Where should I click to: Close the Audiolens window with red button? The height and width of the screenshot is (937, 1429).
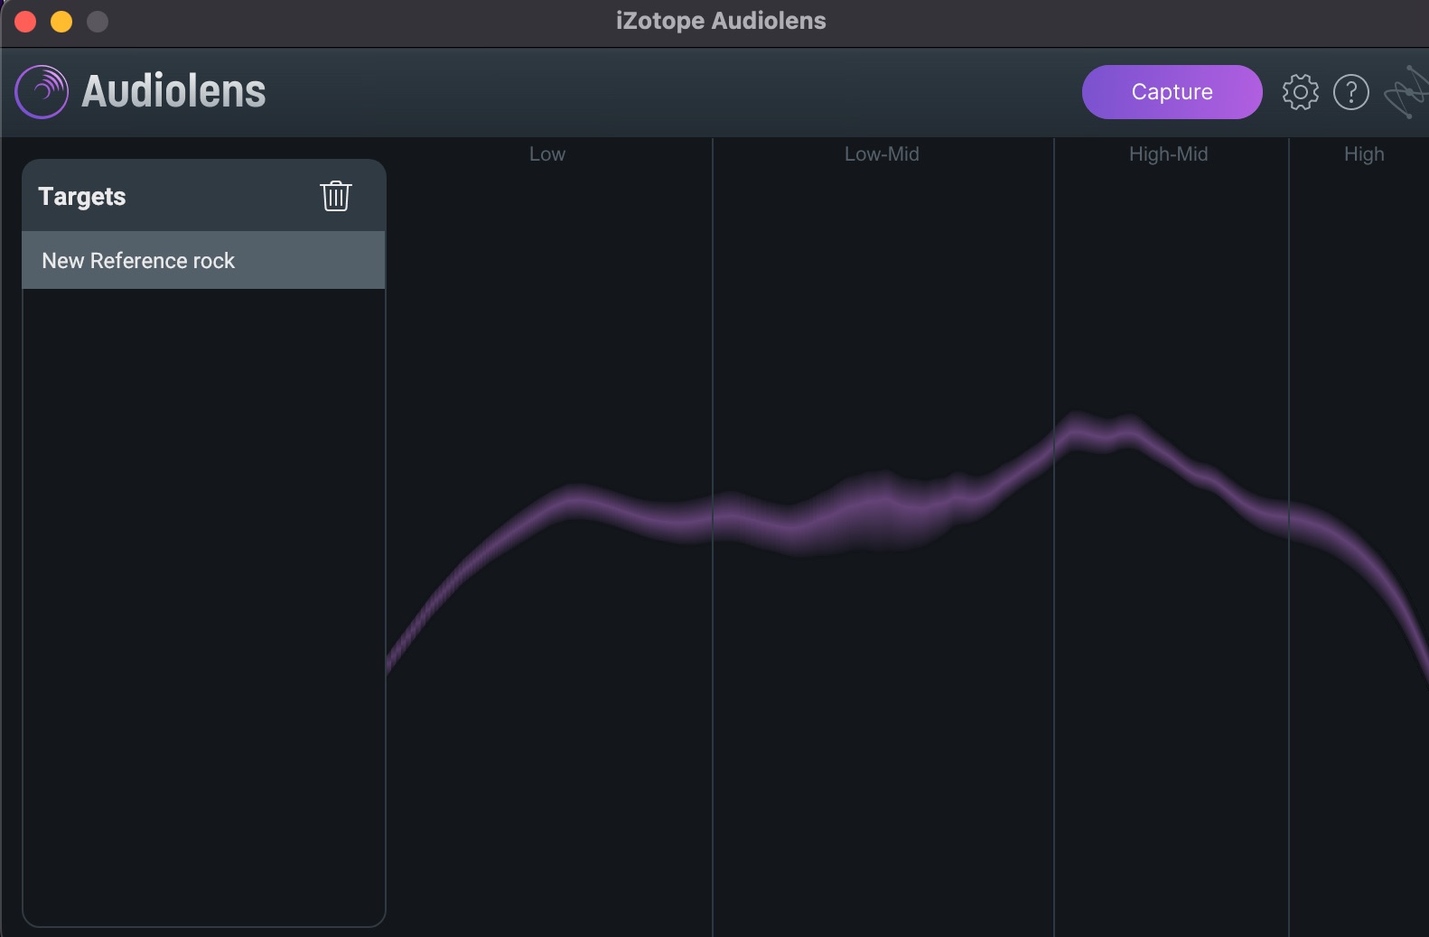click(x=25, y=22)
